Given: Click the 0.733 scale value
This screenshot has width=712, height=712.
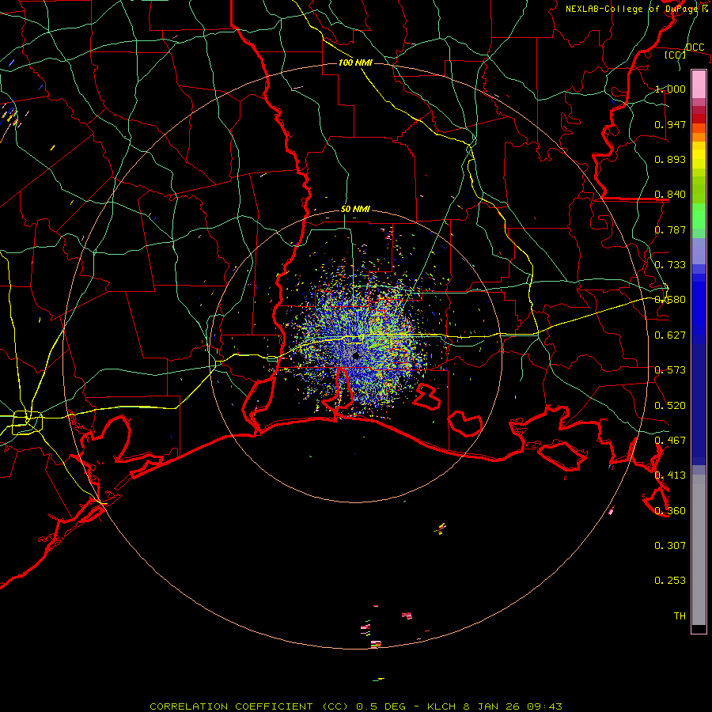Looking at the screenshot, I should click(670, 265).
